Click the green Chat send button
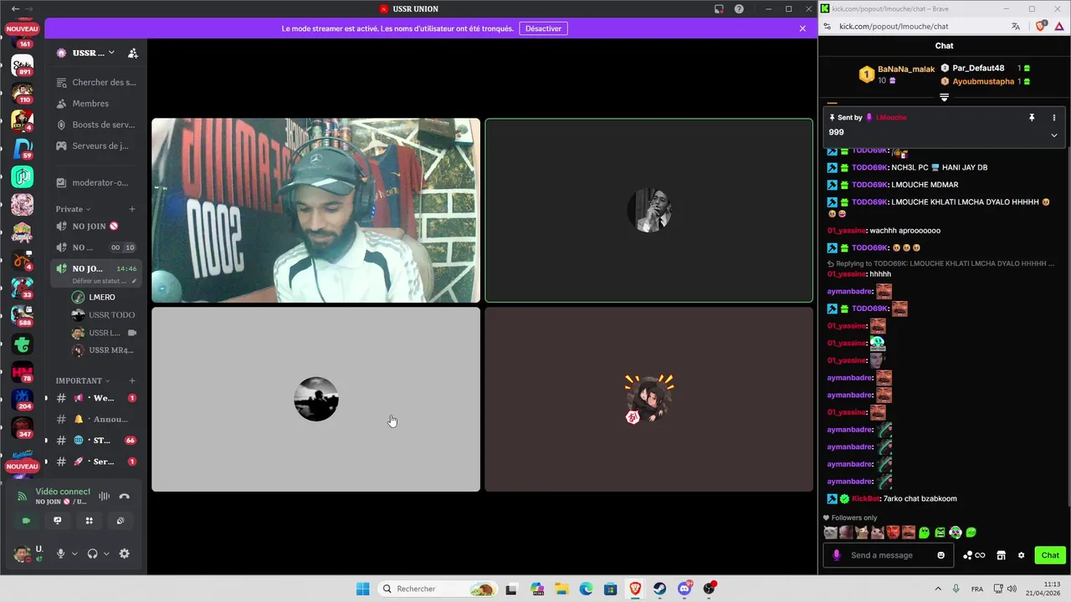This screenshot has width=1071, height=602. click(1050, 555)
